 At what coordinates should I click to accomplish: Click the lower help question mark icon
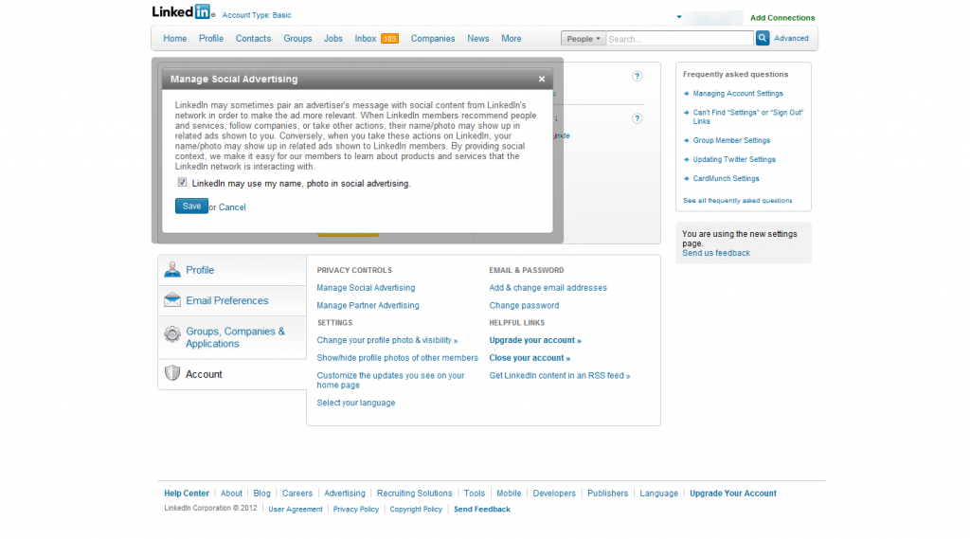637,118
